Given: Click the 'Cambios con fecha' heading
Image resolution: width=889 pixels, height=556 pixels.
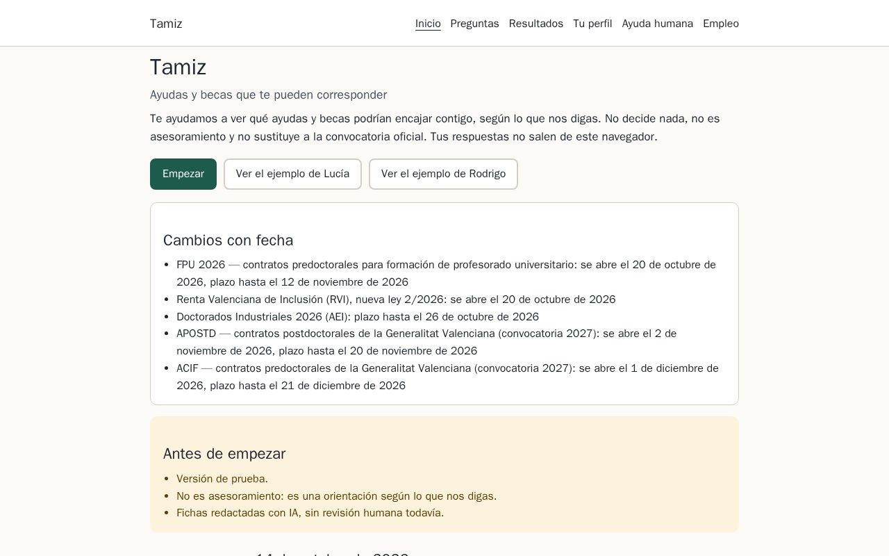Looking at the screenshot, I should click(228, 240).
